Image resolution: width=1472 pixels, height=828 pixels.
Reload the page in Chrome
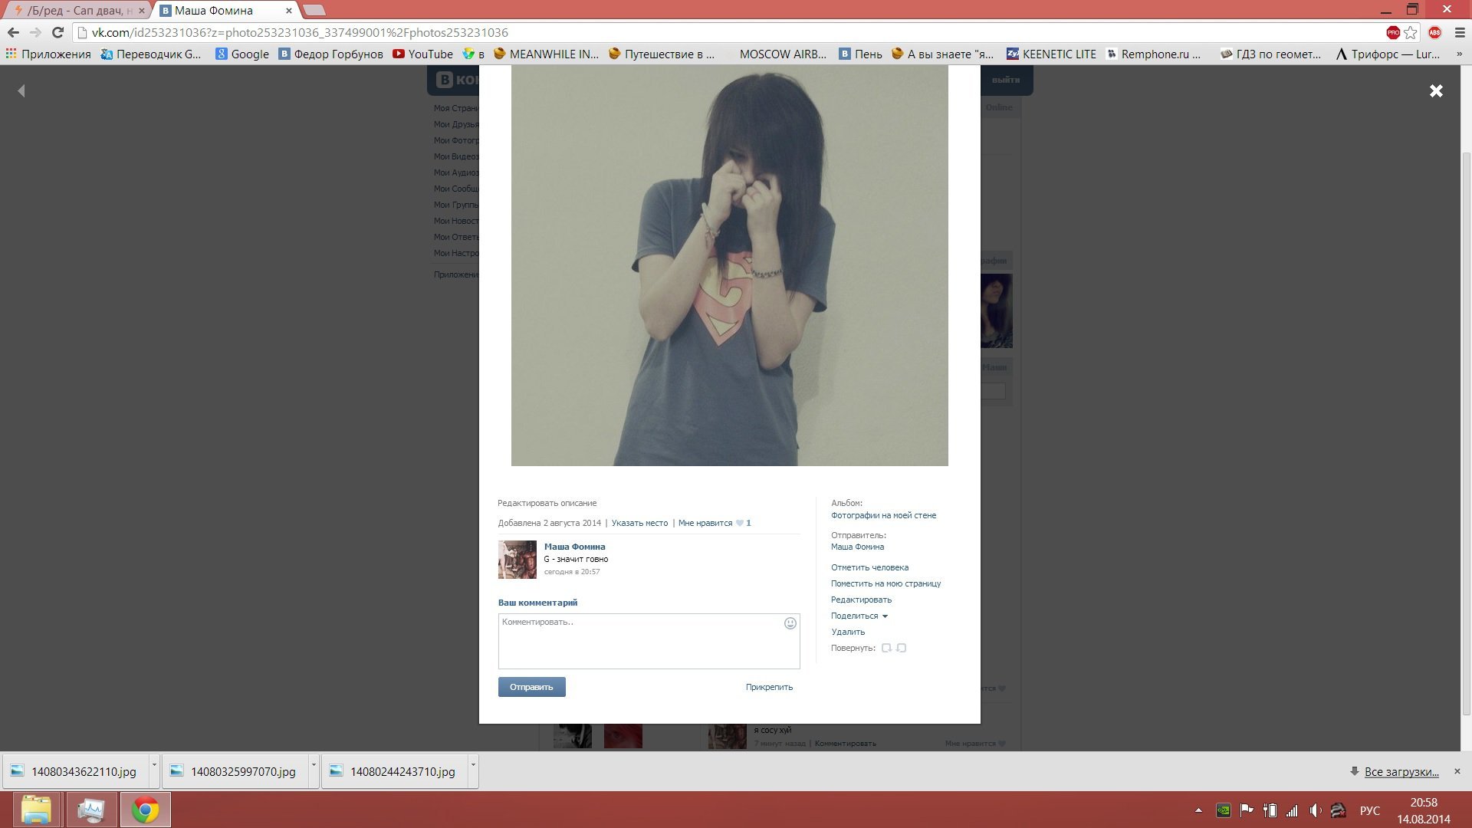click(58, 32)
